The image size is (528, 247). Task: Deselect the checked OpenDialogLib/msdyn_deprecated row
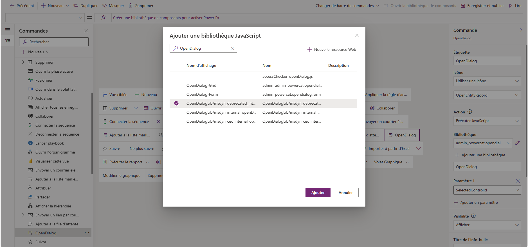point(176,103)
